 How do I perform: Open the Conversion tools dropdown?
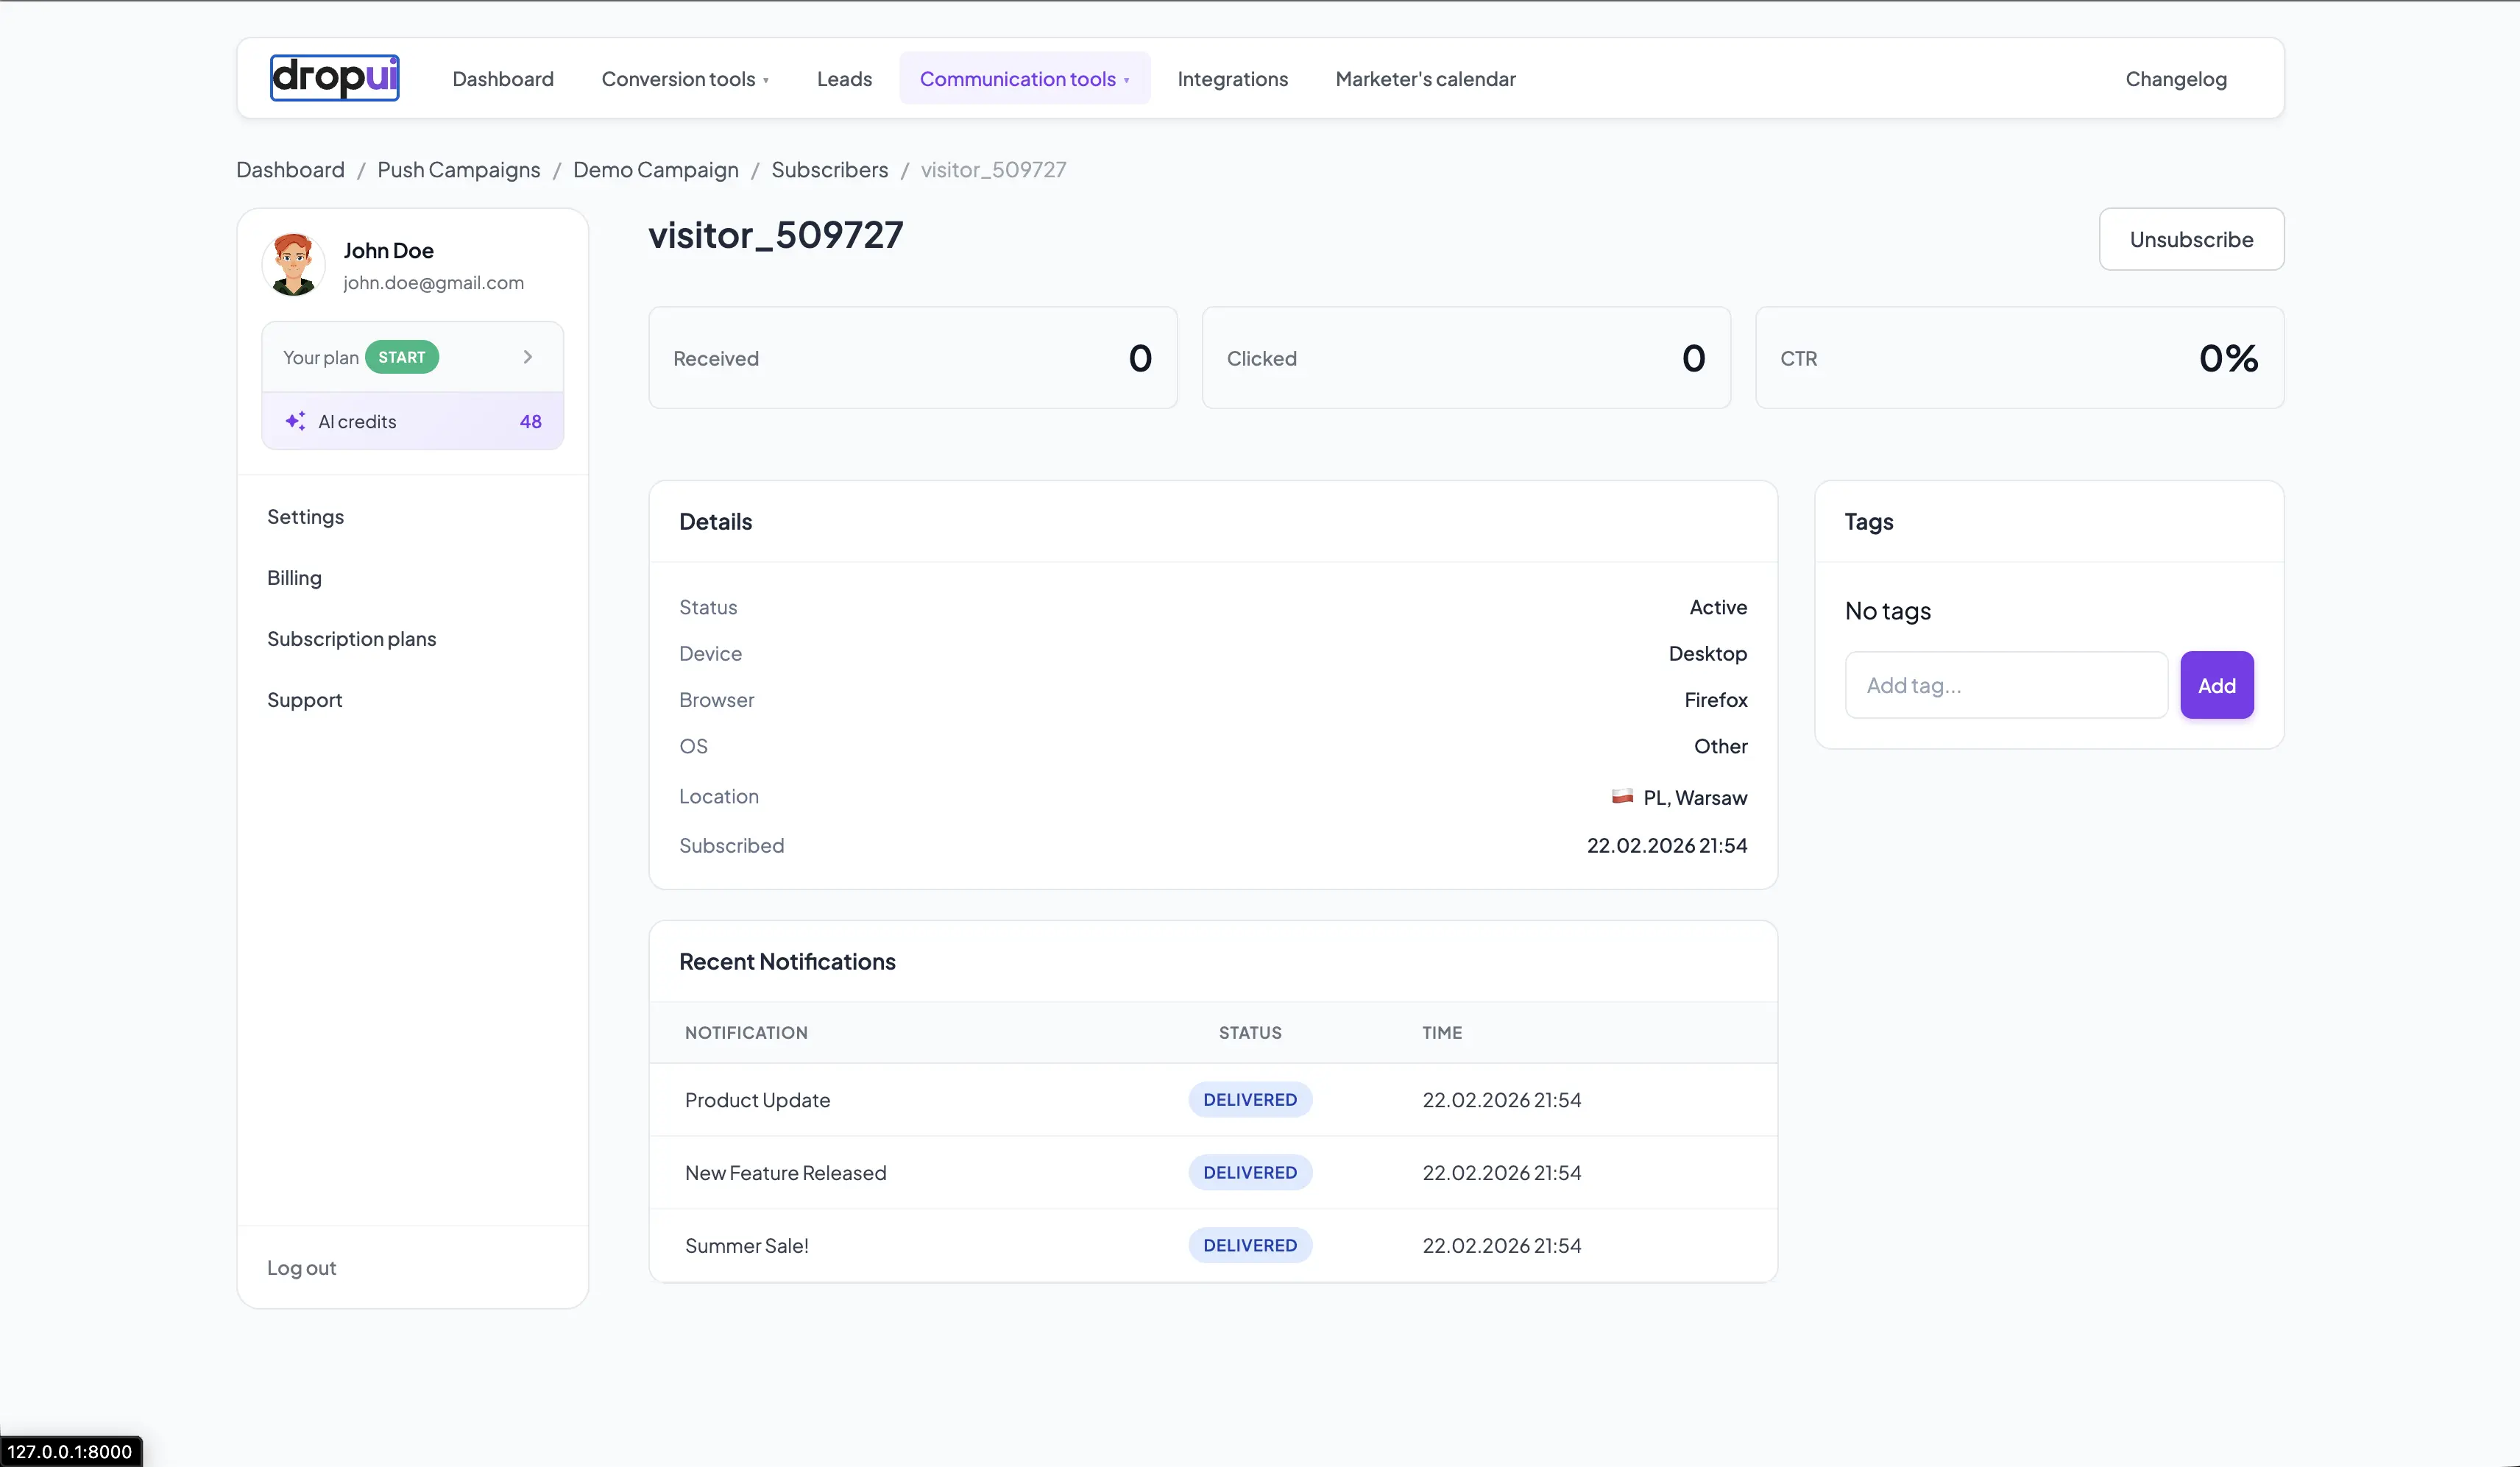pyautogui.click(x=685, y=79)
